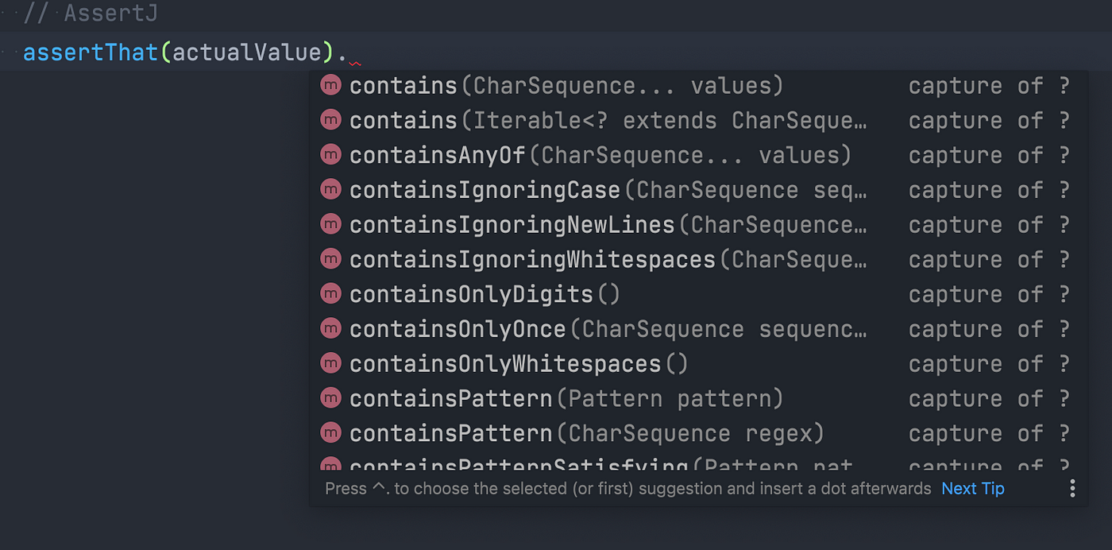Click method icon next to containsIgnoringCase

[330, 190]
